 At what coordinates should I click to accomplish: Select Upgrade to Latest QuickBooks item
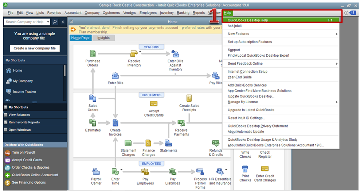(x=251, y=110)
